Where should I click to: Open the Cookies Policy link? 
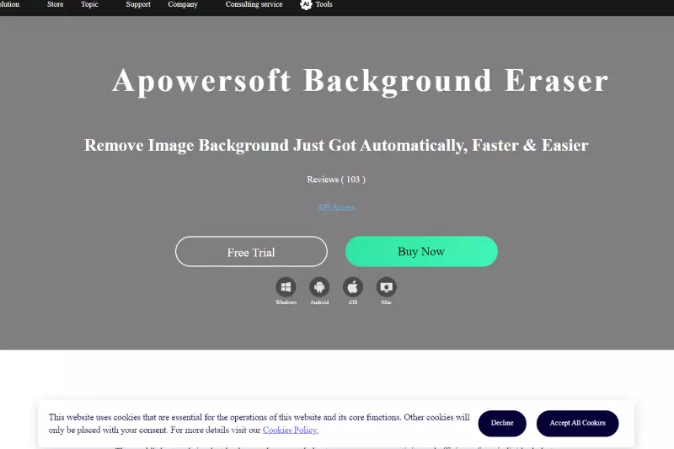pos(291,430)
